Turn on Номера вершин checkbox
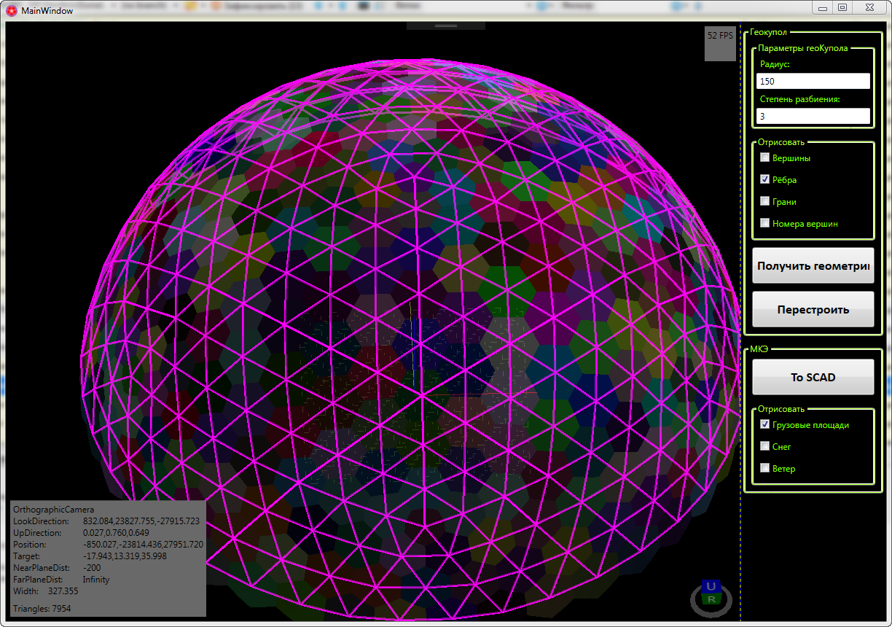892x627 pixels. (764, 223)
